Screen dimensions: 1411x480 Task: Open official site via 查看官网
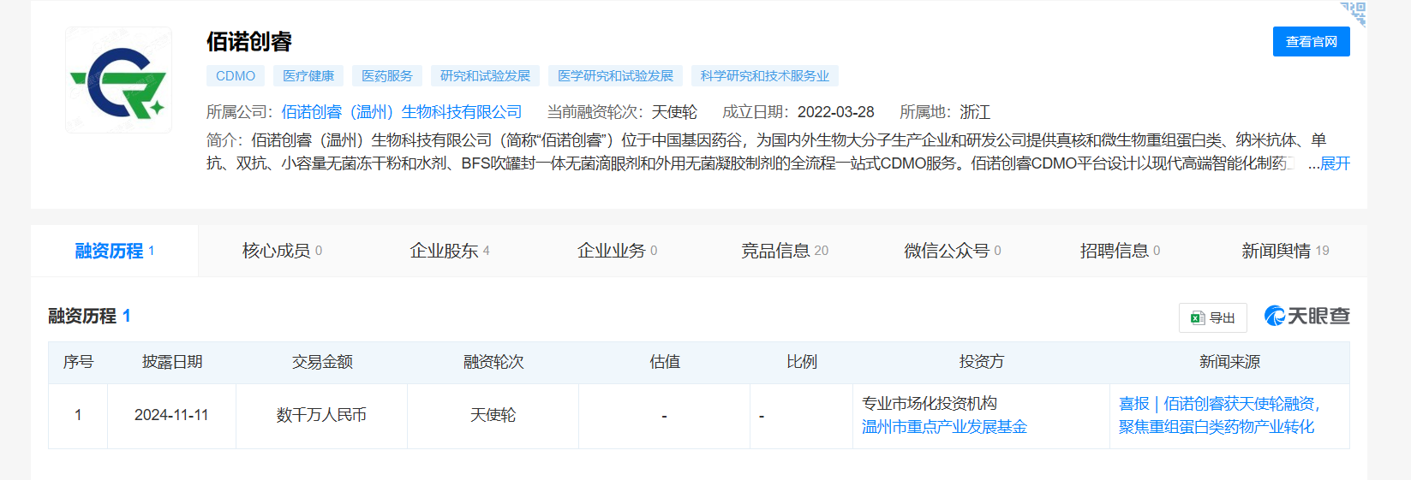1311,42
